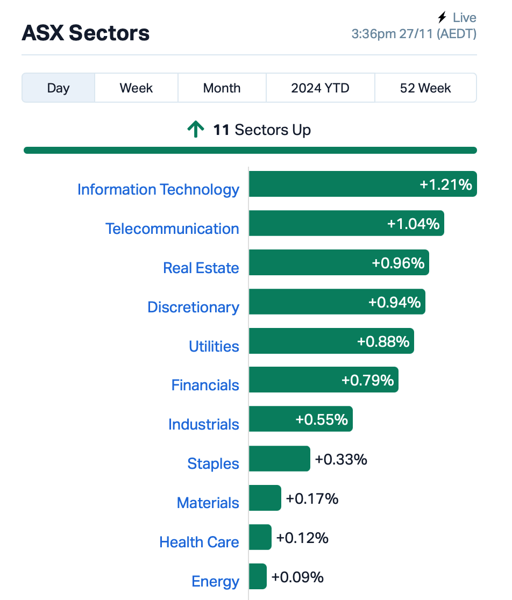Switch to the Week tab
This screenshot has width=512, height=600.
pyautogui.click(x=136, y=88)
